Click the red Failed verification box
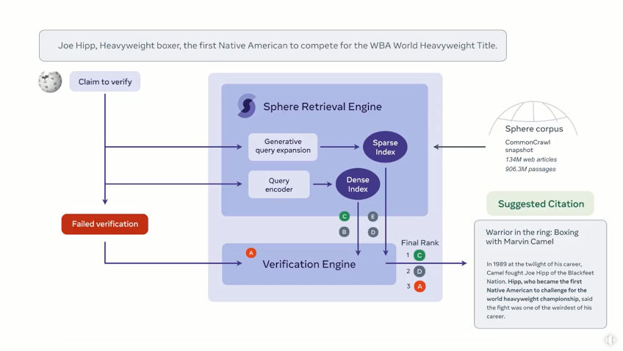 (x=105, y=224)
